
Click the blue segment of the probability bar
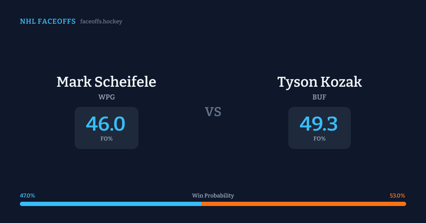[110, 204]
